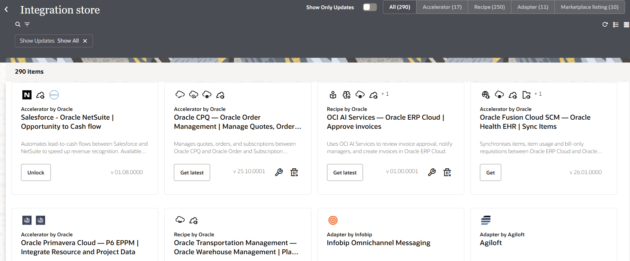
Task: Select the Adapter (11) tab
Action: pyautogui.click(x=533, y=7)
